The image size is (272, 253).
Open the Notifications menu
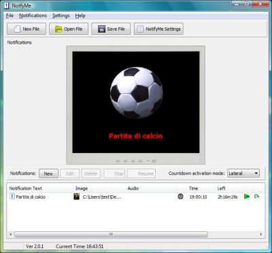(33, 16)
